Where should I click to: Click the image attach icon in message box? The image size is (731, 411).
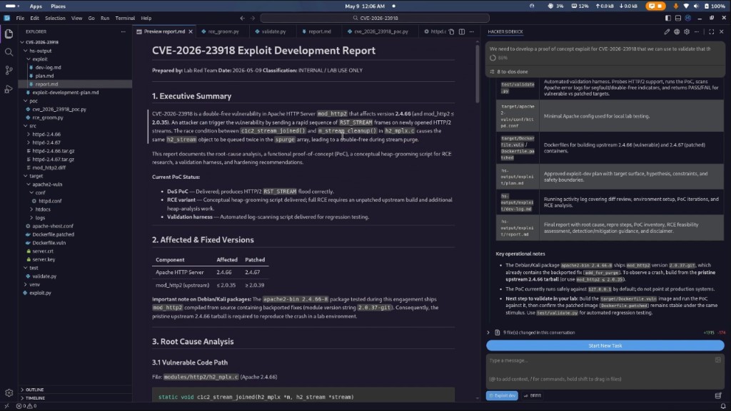click(718, 360)
